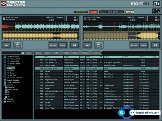Click the E: disc drive icon
Screen dimensions: 162x121
click(x=6, y=97)
